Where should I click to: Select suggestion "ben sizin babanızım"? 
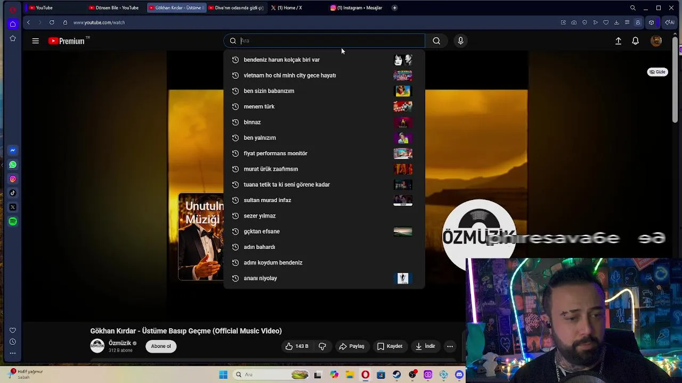click(x=324, y=91)
